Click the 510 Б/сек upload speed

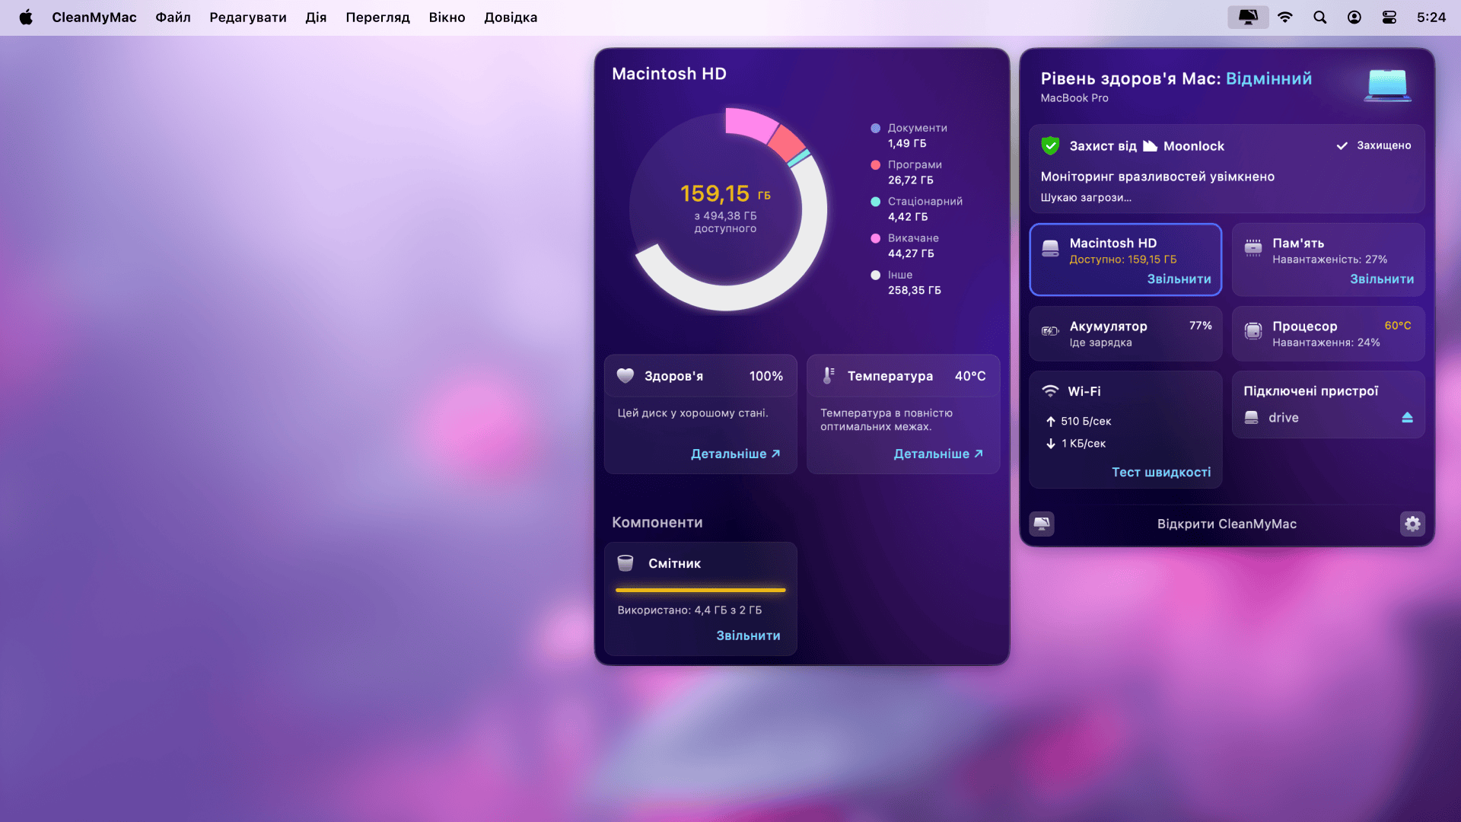1086,421
